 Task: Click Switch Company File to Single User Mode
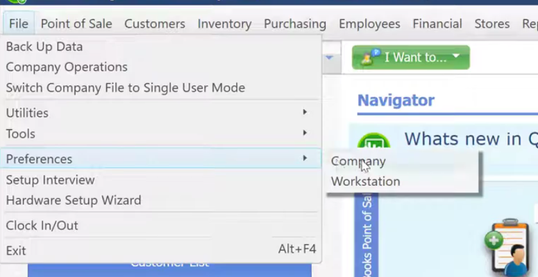coord(160,88)
